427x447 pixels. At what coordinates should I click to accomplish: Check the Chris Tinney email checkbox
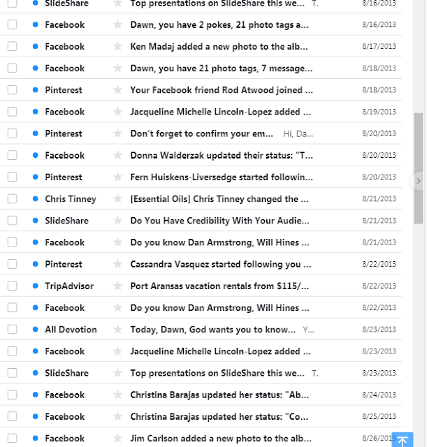coord(13,198)
